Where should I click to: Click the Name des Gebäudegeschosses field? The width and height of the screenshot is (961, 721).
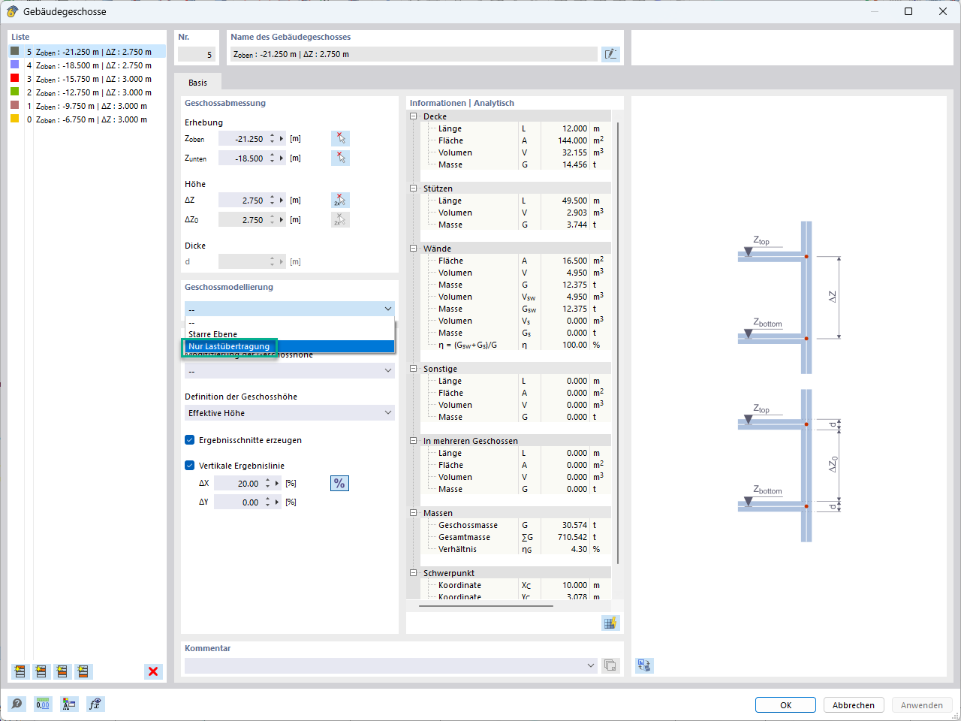tap(414, 54)
